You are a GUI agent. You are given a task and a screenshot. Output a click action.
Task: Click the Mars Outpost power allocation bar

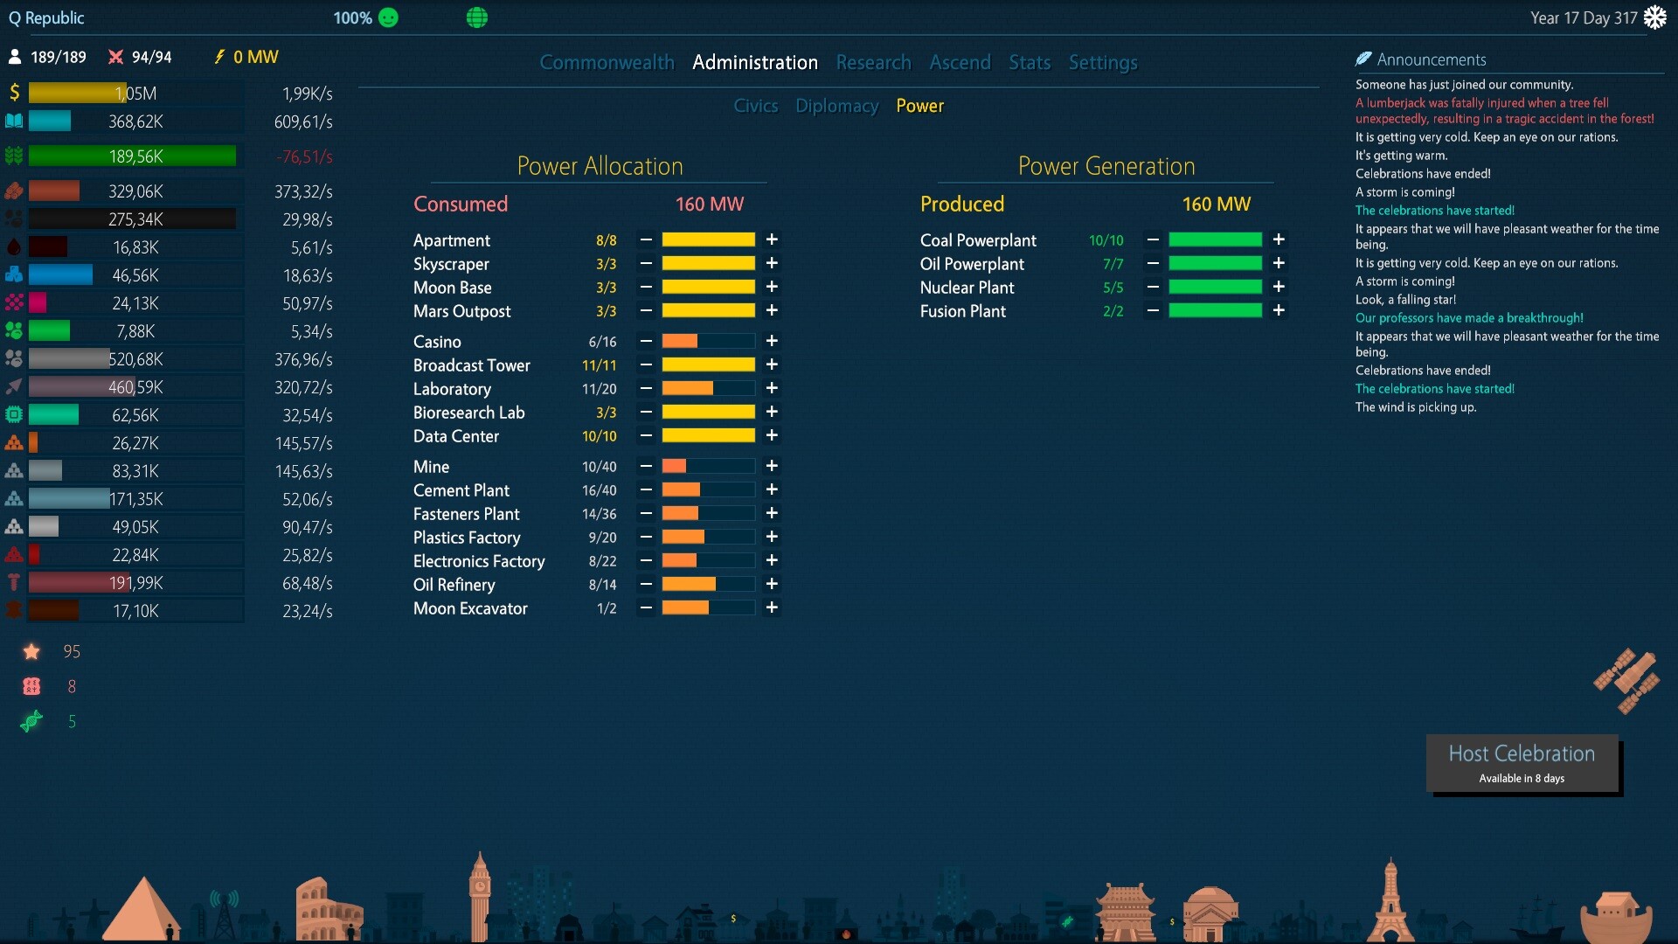pos(710,310)
